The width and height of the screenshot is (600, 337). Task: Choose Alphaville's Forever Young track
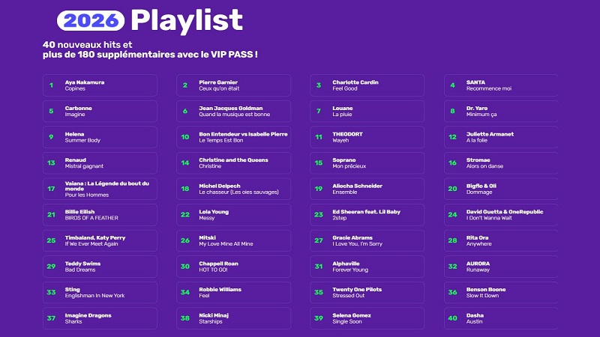367,267
